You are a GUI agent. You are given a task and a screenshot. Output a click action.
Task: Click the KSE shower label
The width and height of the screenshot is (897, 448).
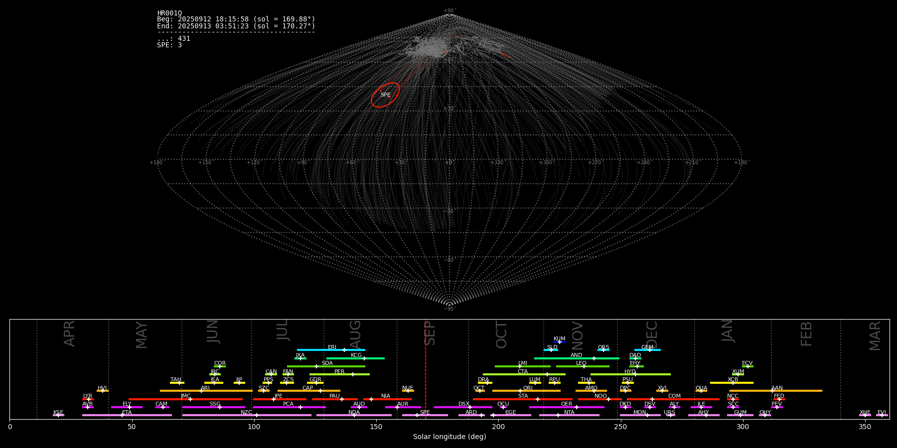point(58,412)
